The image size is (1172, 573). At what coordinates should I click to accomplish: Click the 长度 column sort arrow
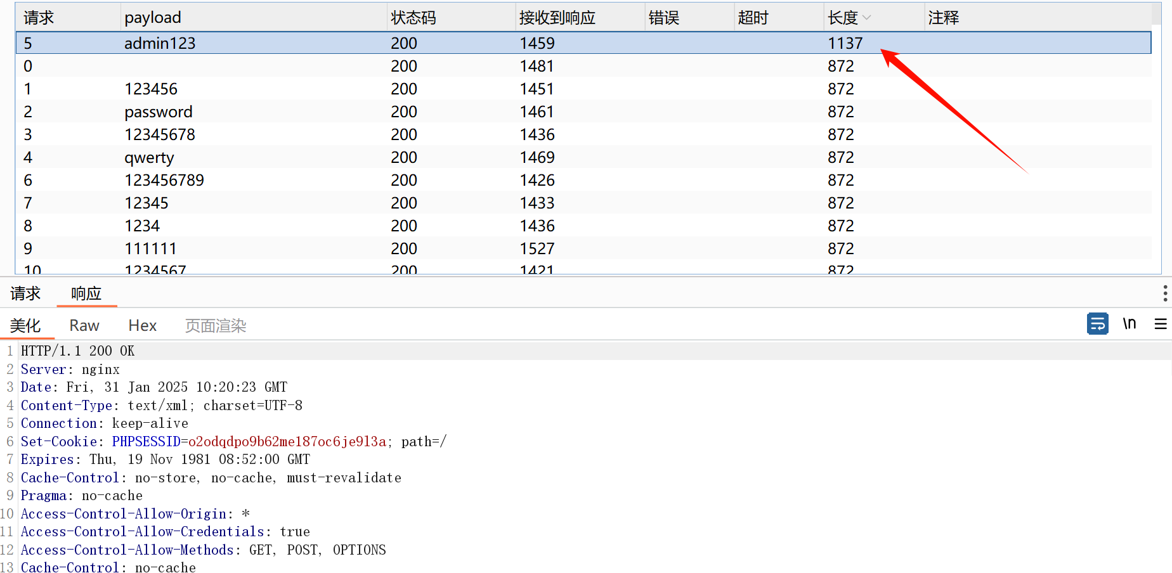pos(867,18)
